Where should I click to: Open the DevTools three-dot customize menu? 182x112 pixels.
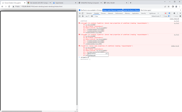click(177, 13)
